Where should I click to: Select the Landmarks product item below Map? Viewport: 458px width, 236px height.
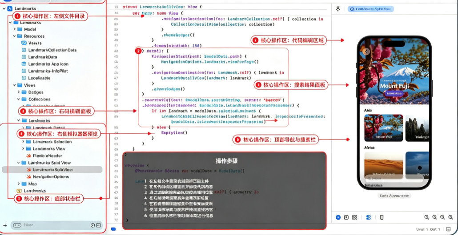[31, 191]
